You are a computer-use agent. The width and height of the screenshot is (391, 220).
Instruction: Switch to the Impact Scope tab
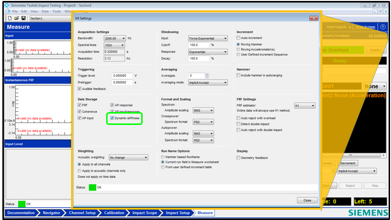coord(144,213)
